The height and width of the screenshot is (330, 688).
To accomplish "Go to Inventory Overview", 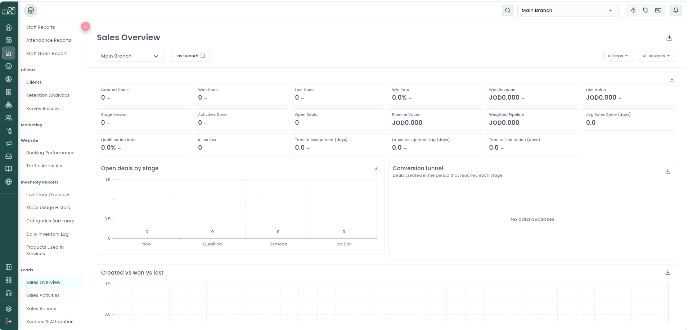I will coord(48,195).
